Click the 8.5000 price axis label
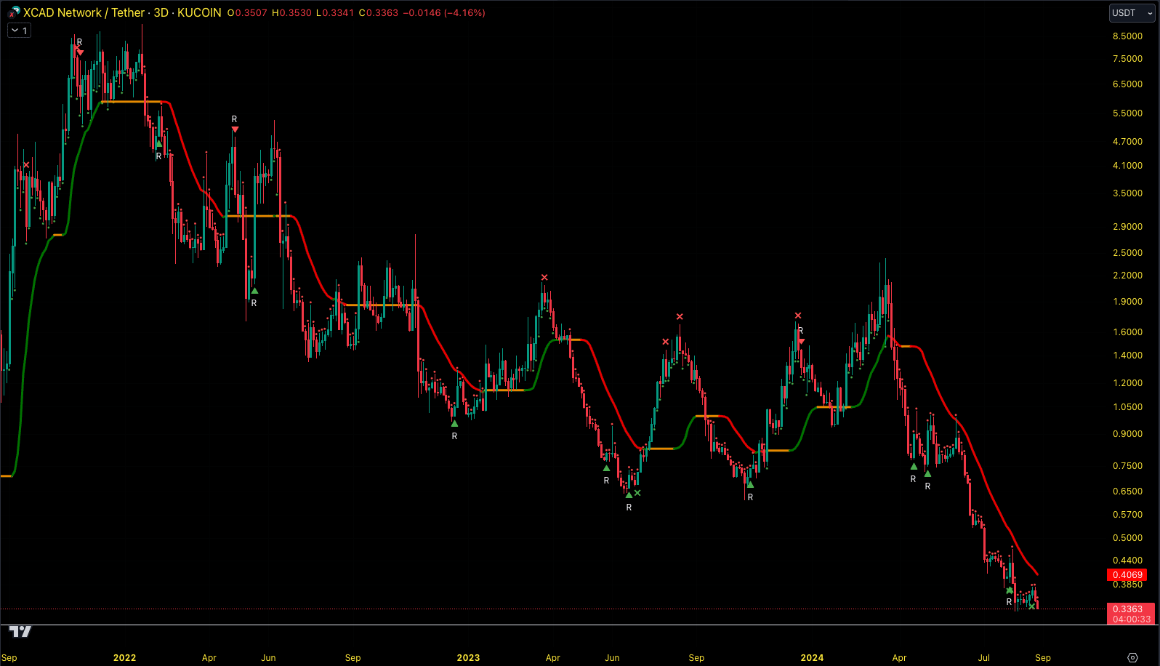Viewport: 1160px width, 666px height. coord(1127,36)
